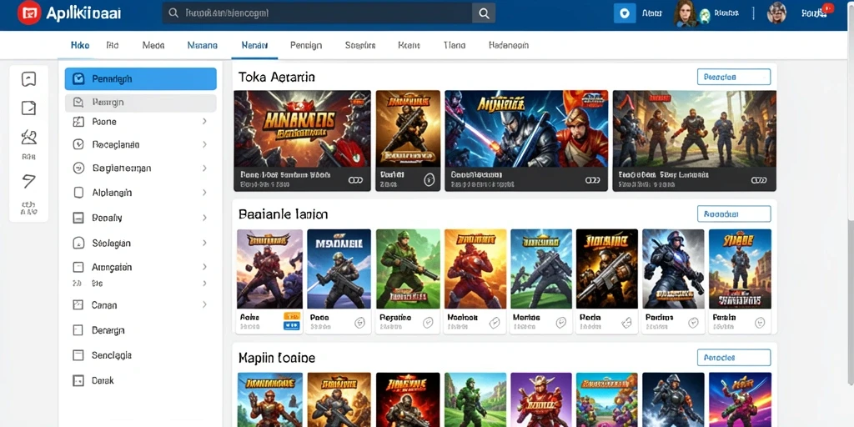Toggle the square checkbox beside Benargn
Image resolution: width=854 pixels, height=427 pixels.
coord(78,330)
